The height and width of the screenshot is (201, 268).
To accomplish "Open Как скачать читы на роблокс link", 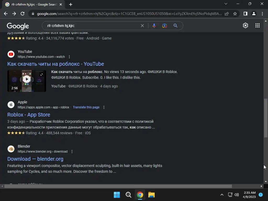I will 55,64.
